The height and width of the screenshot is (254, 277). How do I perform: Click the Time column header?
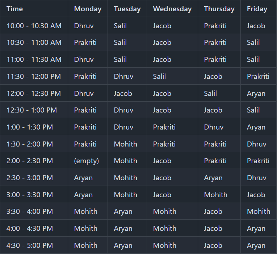(x=14, y=9)
